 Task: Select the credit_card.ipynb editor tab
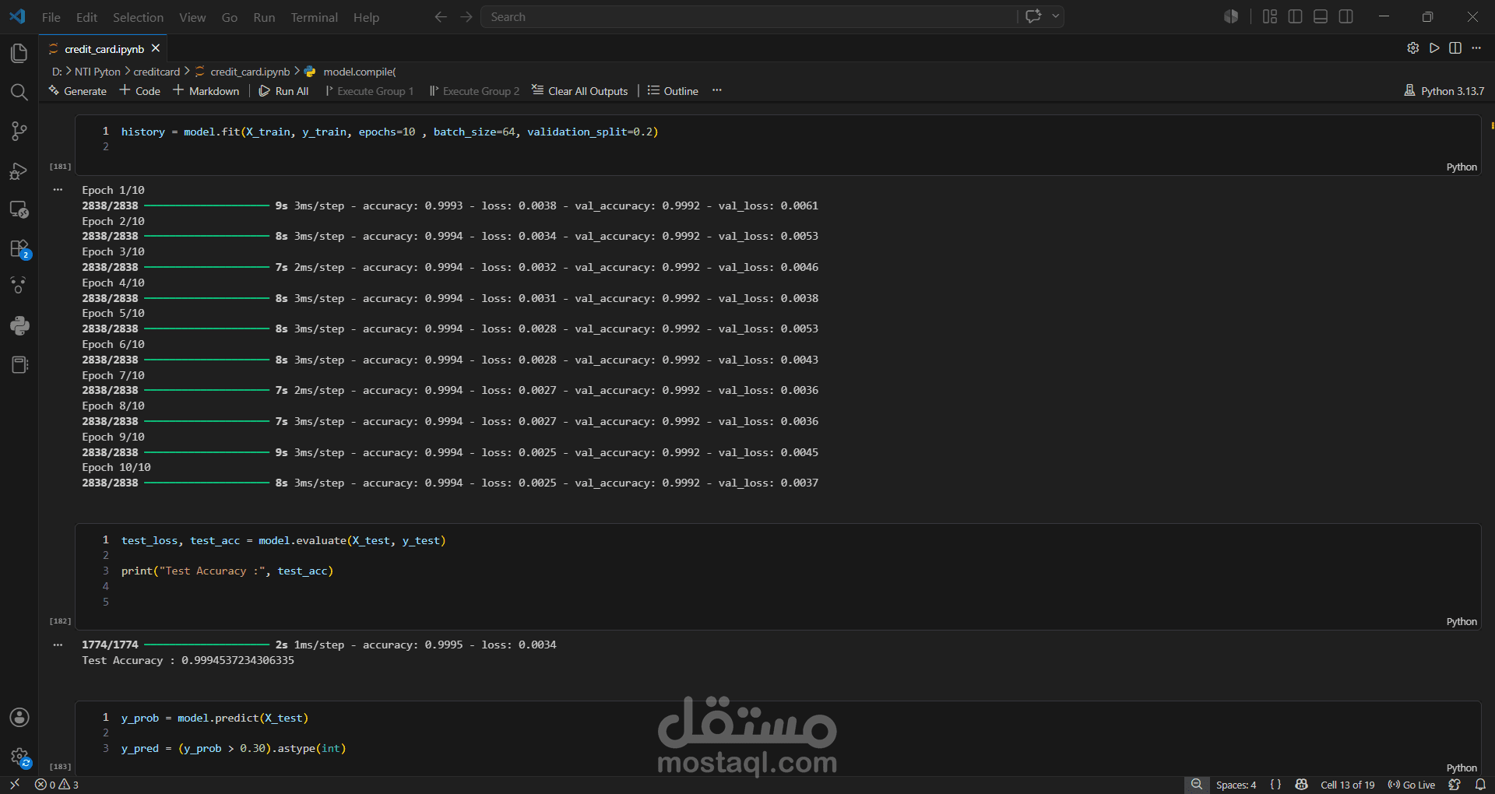[x=104, y=48]
